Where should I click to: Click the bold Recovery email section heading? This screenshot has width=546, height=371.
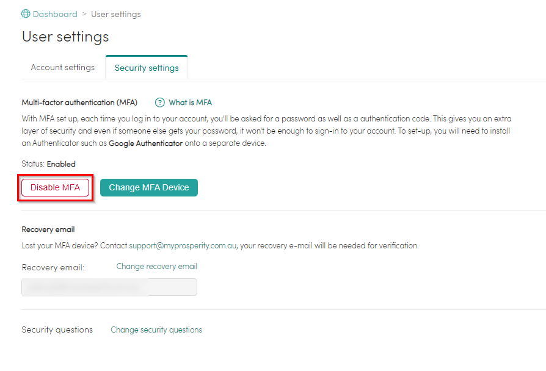point(48,229)
